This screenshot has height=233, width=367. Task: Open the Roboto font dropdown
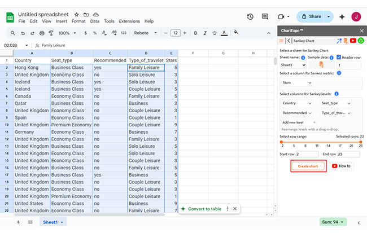click(145, 33)
